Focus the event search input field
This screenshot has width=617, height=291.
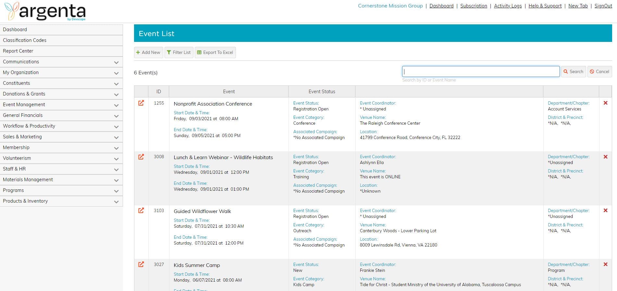tap(481, 71)
